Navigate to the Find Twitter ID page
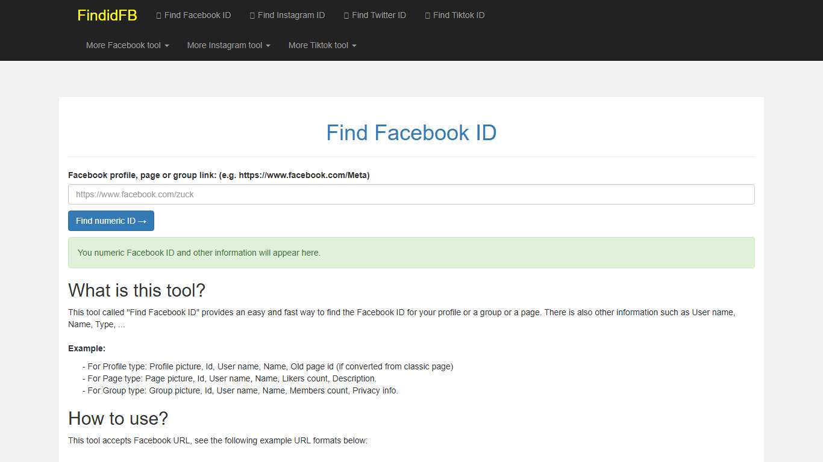 [379, 15]
